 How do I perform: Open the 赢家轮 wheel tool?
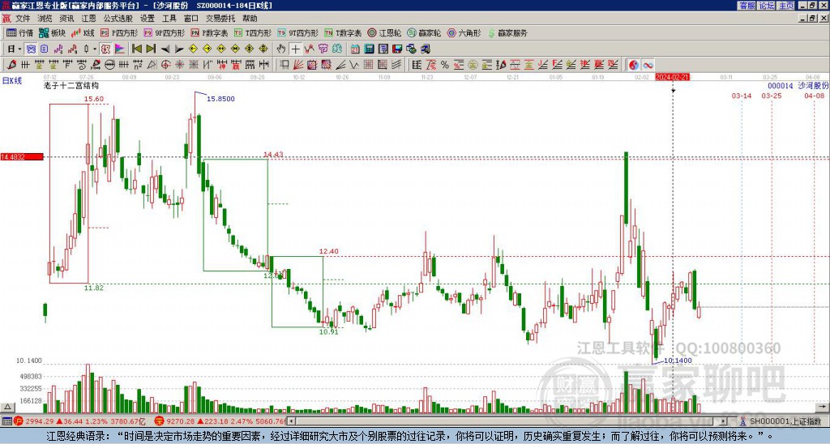tap(424, 32)
